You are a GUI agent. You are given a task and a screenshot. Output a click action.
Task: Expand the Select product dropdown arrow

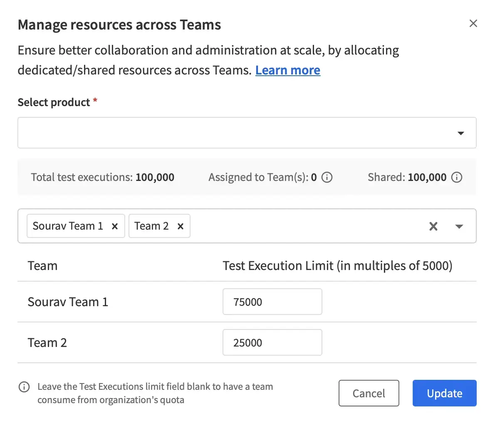click(x=460, y=133)
